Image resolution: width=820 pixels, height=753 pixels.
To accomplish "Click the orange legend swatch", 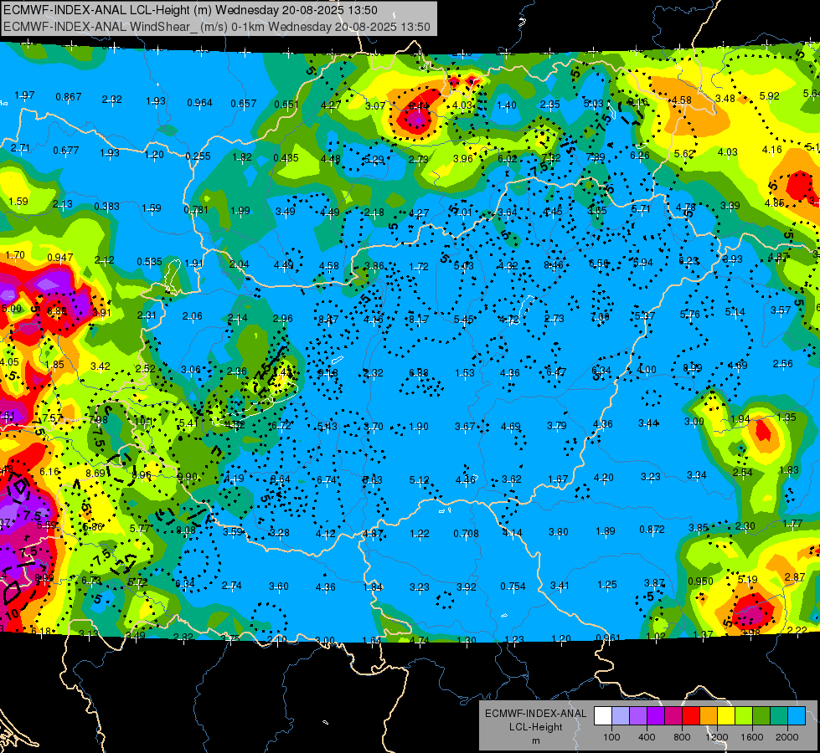I will [x=709, y=716].
